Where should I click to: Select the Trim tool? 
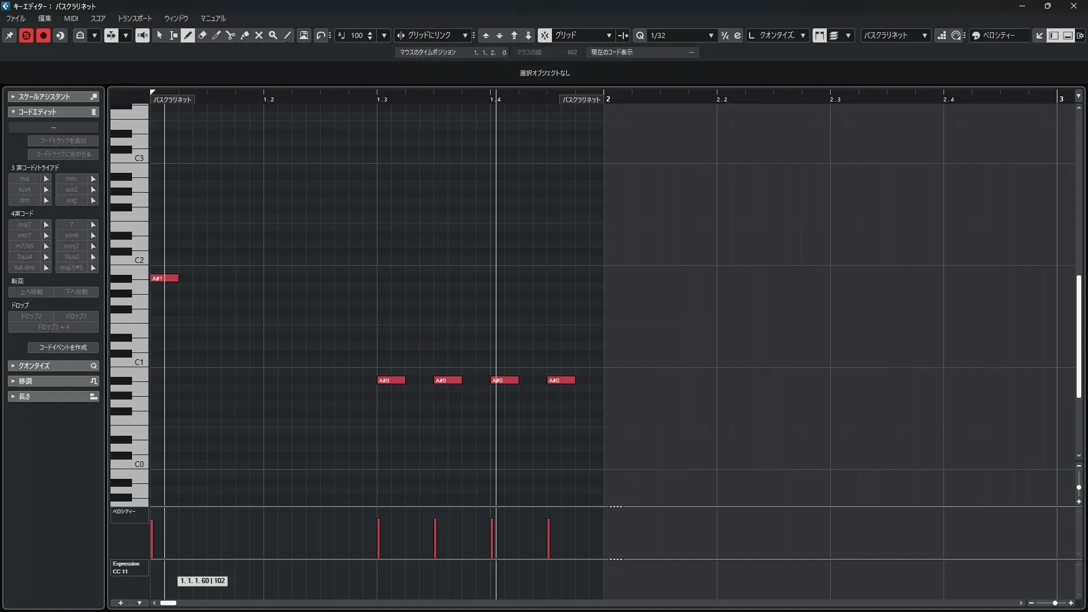216,35
